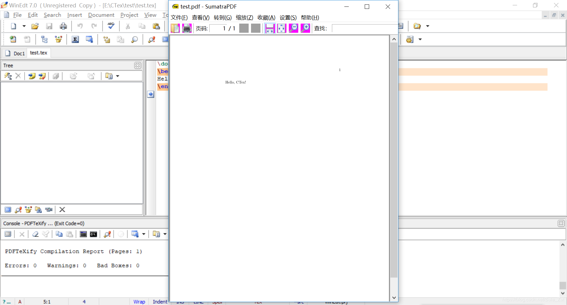Click the Sigma math symbols icon
The height and width of the screenshot is (305, 567).
75,39
